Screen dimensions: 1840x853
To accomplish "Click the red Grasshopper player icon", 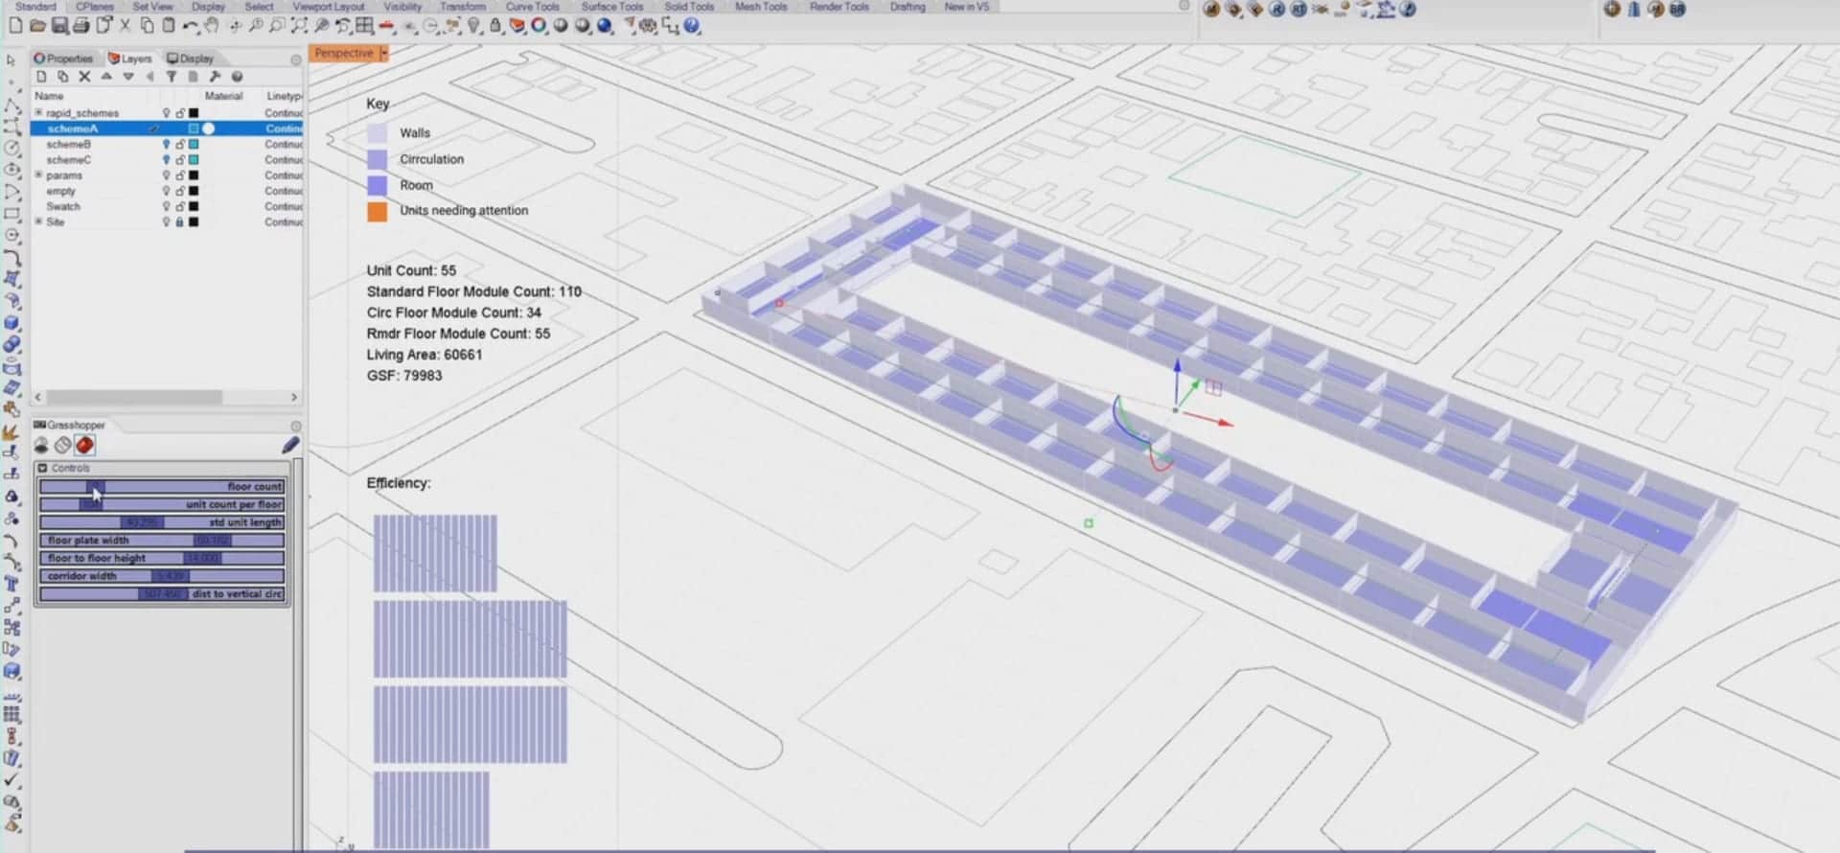I will pos(84,445).
